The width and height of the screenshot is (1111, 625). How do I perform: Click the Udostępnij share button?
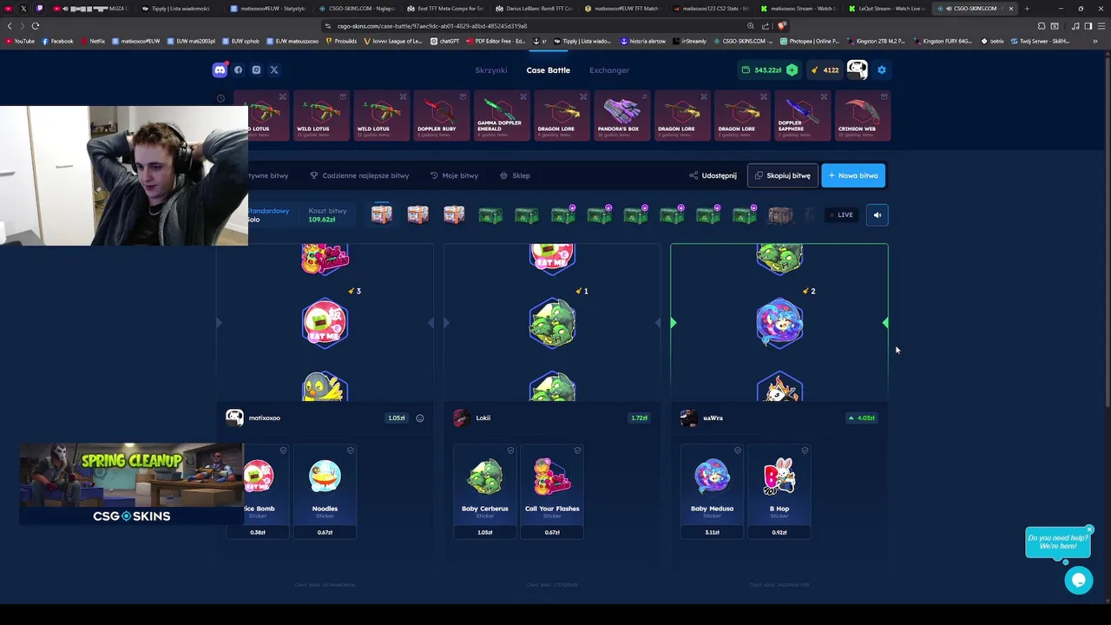click(x=713, y=175)
